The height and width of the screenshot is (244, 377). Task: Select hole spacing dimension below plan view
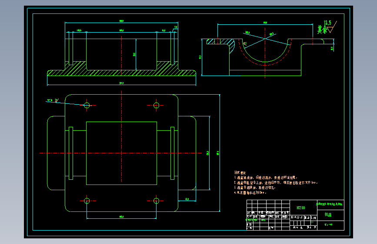point(121,217)
